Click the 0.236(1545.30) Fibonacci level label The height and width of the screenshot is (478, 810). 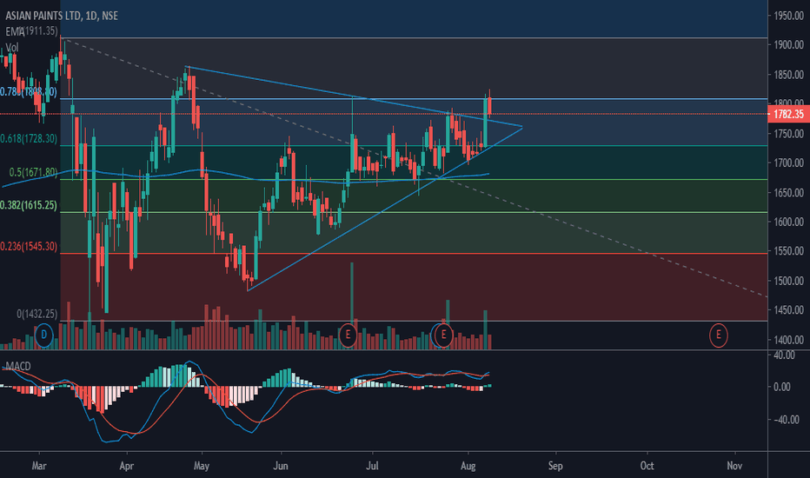tap(29, 247)
